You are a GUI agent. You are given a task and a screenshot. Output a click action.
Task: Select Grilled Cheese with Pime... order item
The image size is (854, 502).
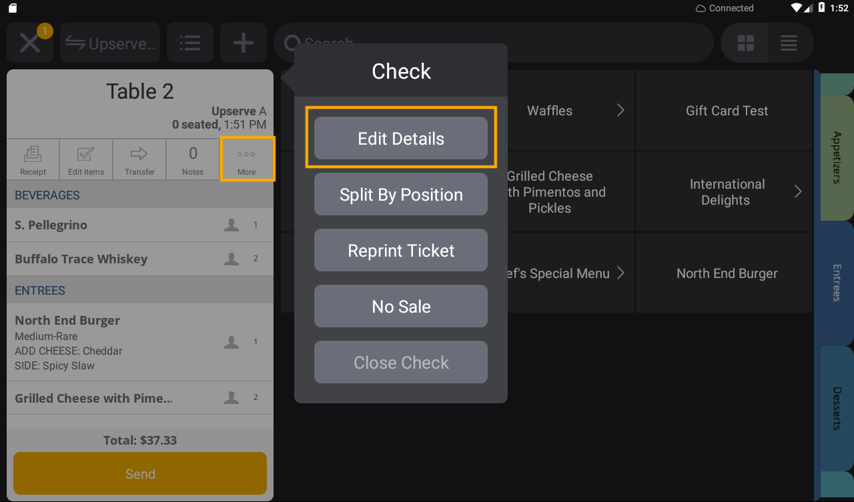[x=140, y=398]
